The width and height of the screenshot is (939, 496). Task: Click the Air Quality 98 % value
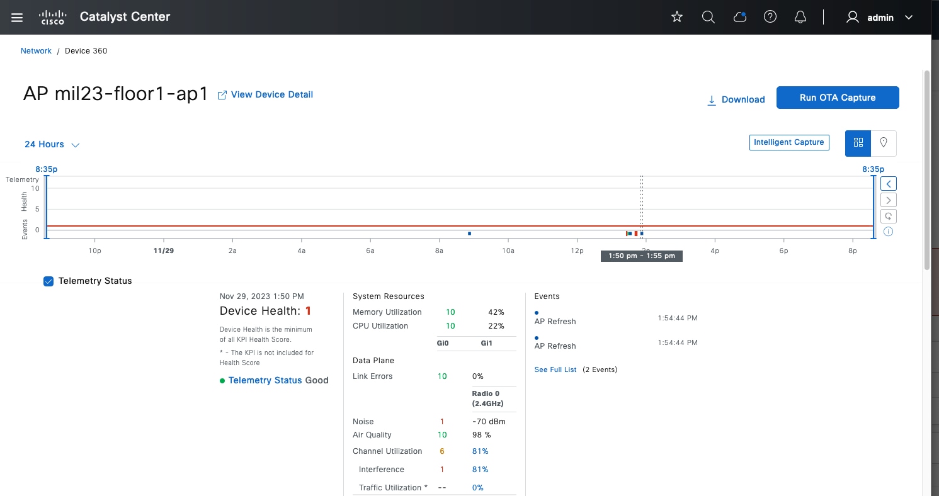click(481, 435)
